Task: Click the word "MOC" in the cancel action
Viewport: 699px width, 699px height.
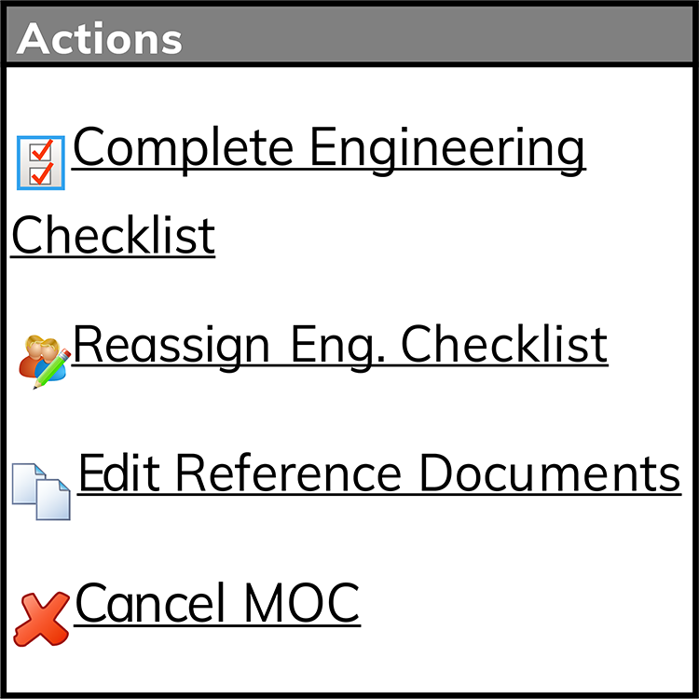Action: click(x=302, y=602)
